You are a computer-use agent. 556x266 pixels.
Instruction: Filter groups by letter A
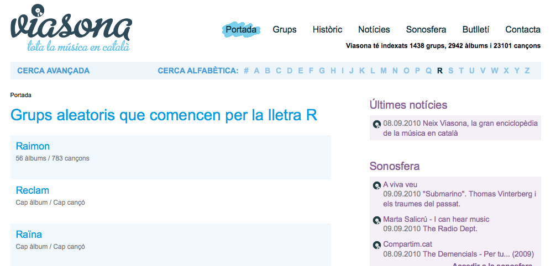pos(257,71)
